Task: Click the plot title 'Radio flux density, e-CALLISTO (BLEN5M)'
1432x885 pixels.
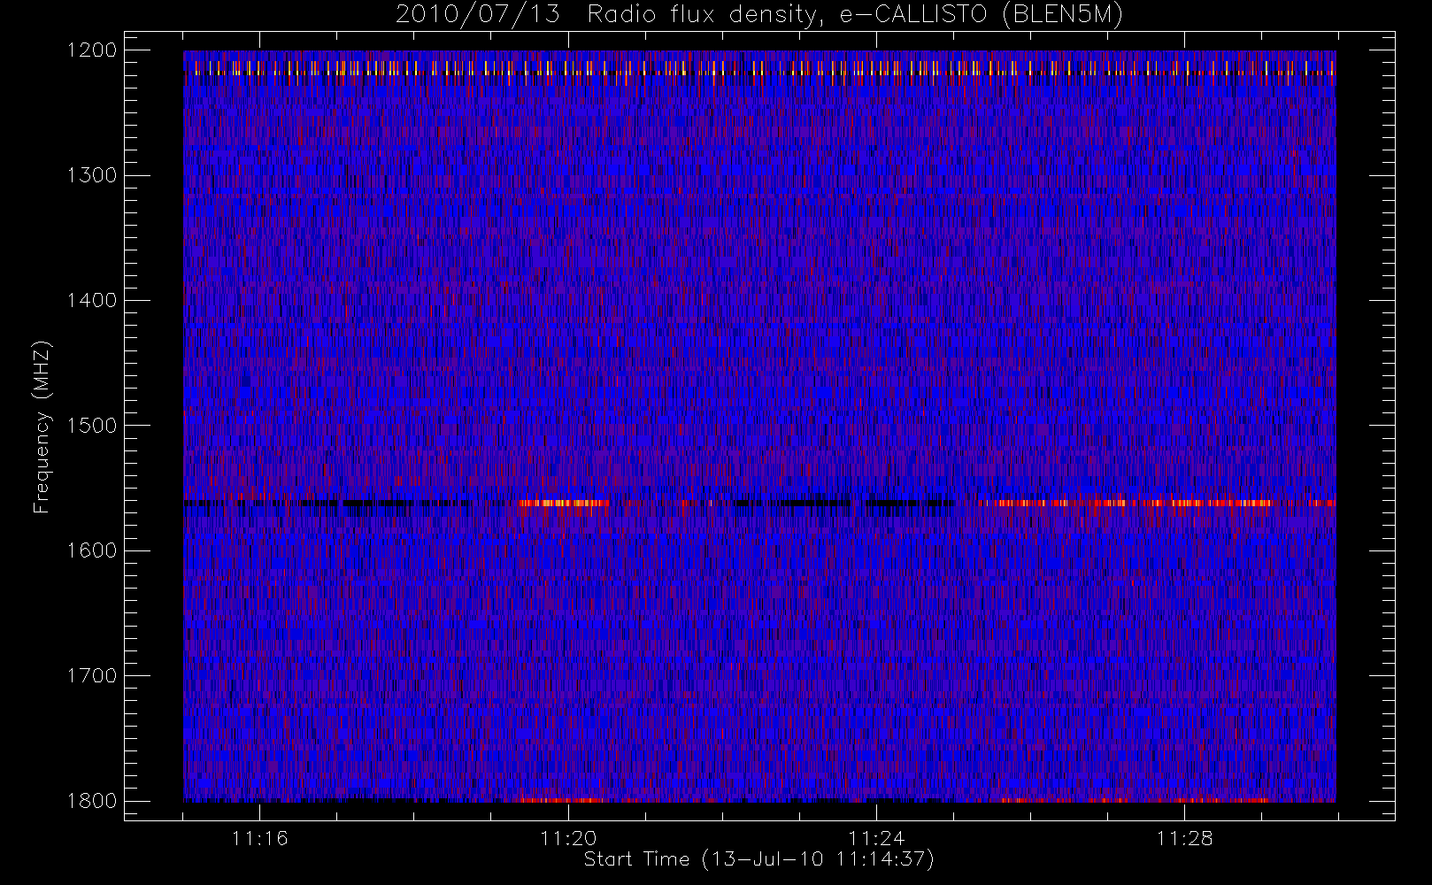Action: click(855, 15)
